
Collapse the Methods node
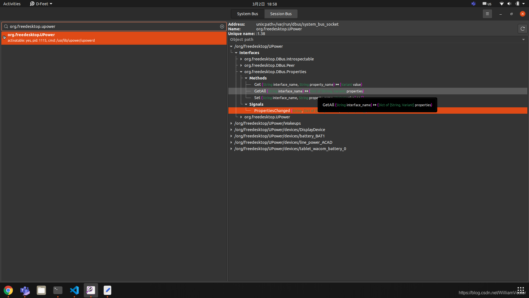pyautogui.click(x=246, y=78)
